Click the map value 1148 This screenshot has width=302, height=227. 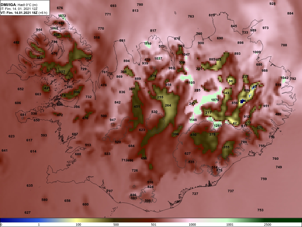pyautogui.click(x=193, y=120)
